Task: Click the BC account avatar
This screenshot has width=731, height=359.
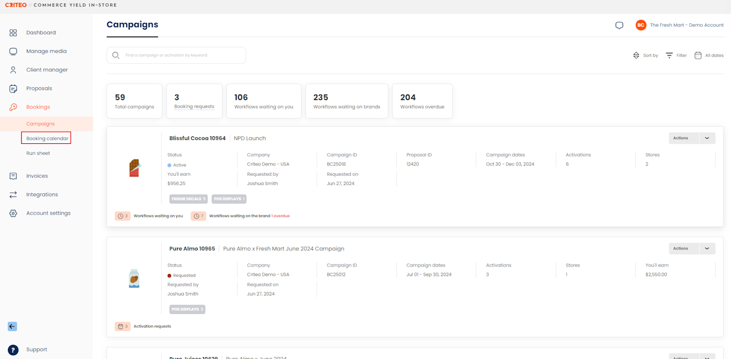Action: [641, 25]
